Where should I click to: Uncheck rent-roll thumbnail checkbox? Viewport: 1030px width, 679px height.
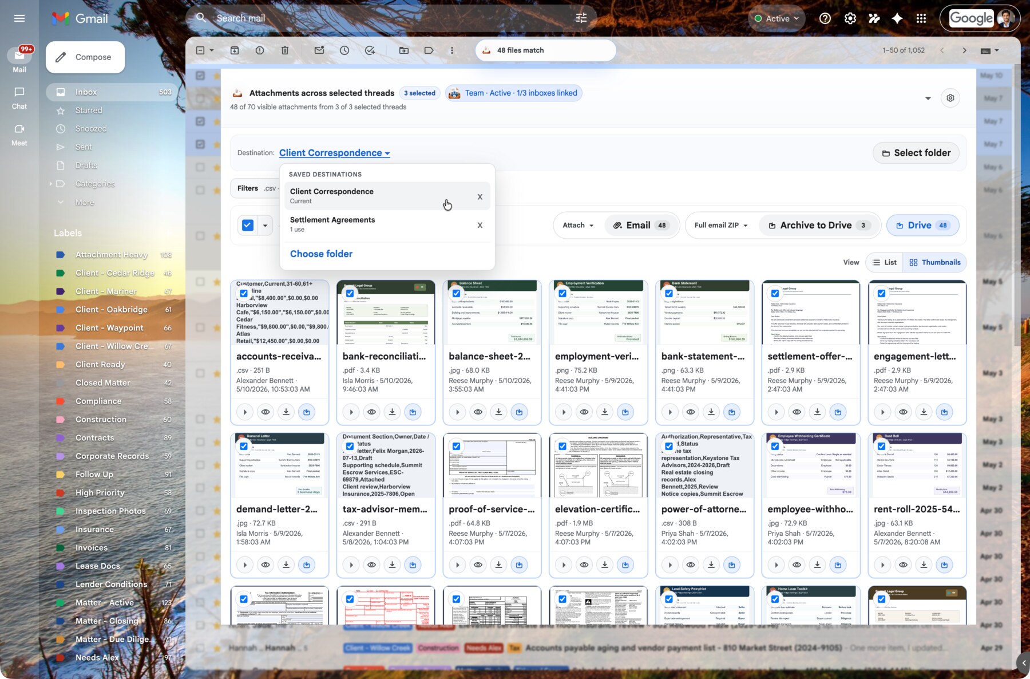pyautogui.click(x=881, y=446)
